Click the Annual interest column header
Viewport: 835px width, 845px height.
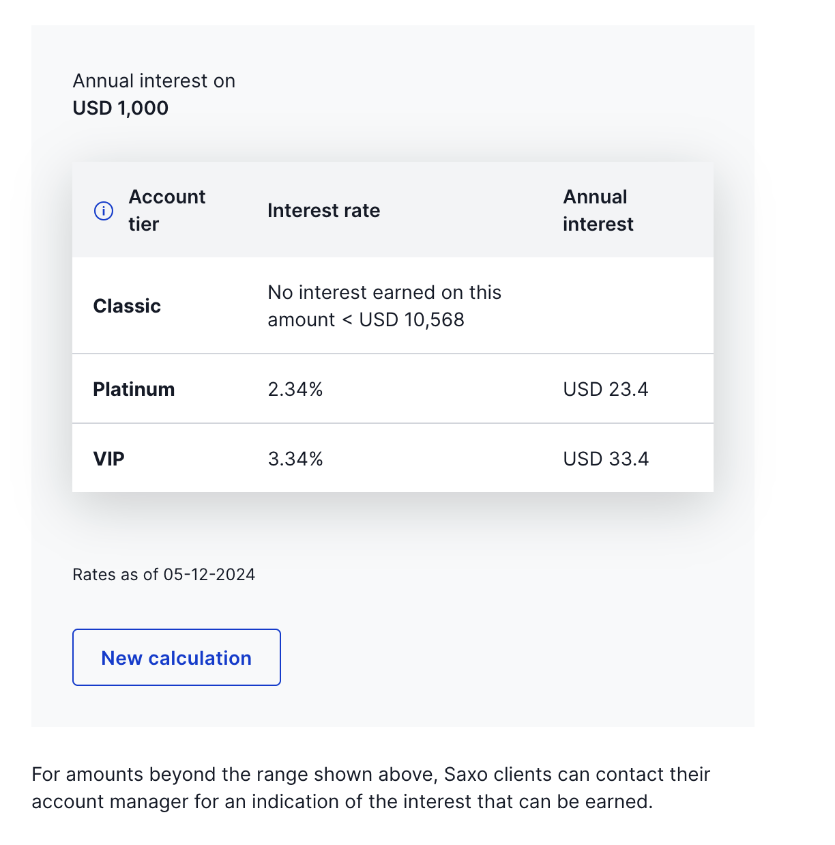[598, 210]
